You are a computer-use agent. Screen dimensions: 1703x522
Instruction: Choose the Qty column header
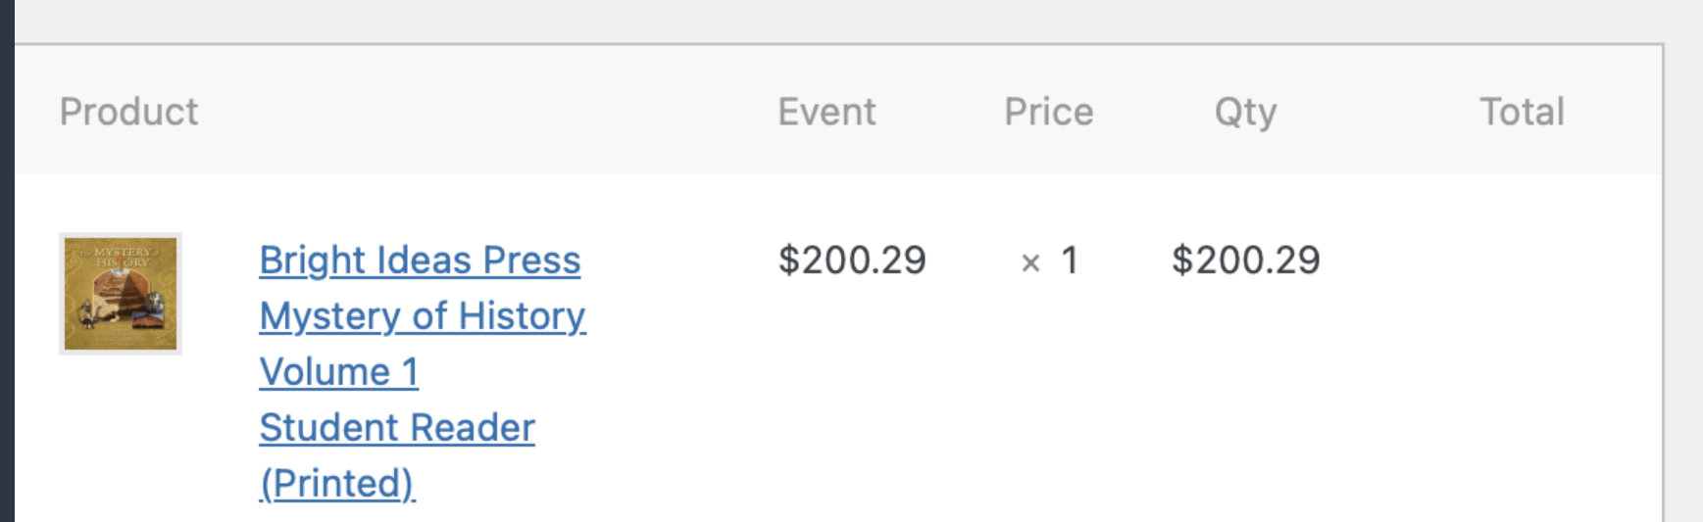coord(1245,112)
